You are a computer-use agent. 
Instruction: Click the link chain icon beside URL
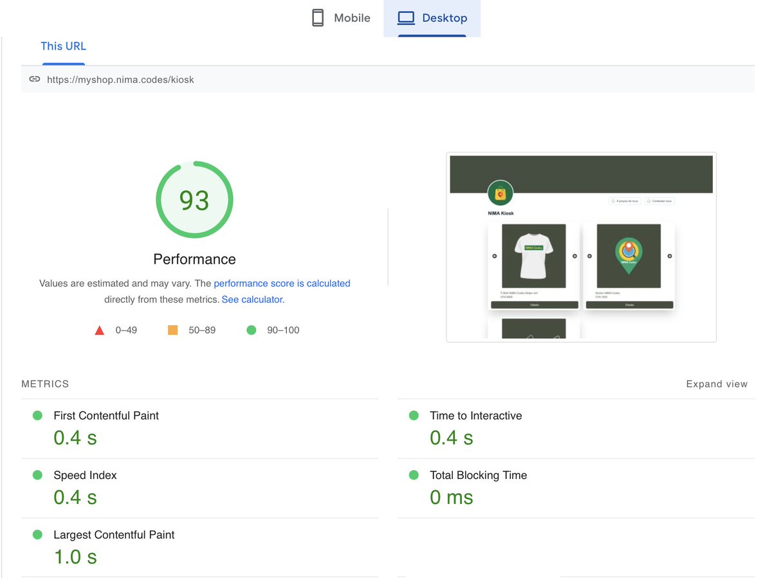click(35, 80)
